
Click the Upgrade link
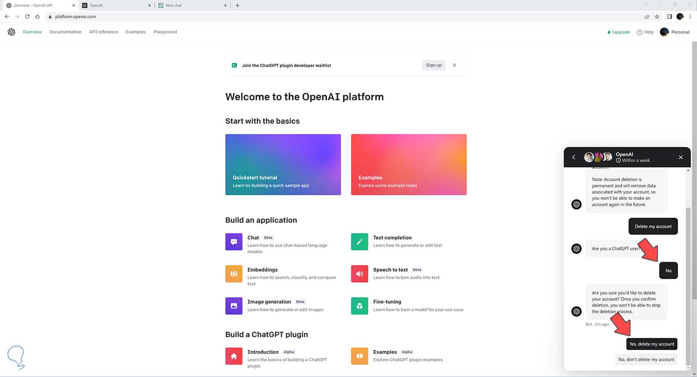pos(618,32)
